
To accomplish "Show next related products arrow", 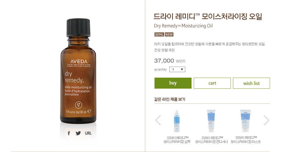I will coord(266,120).
